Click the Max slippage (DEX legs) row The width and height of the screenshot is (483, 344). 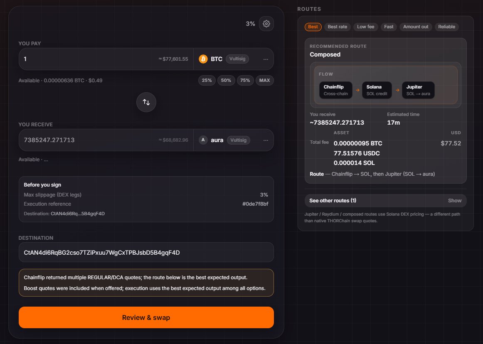point(146,194)
